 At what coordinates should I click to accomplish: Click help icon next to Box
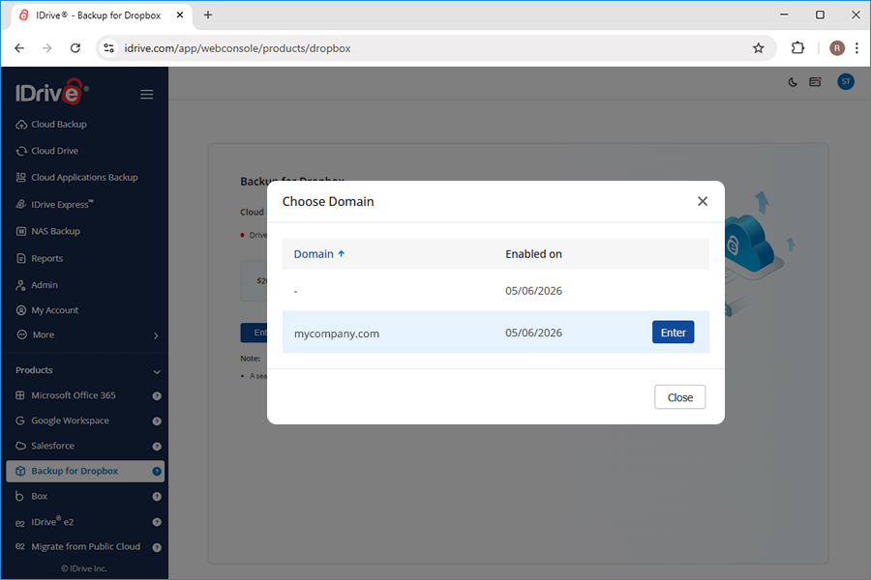click(157, 497)
